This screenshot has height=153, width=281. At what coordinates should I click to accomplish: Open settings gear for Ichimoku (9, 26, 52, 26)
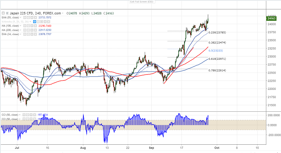(x=38, y=21)
